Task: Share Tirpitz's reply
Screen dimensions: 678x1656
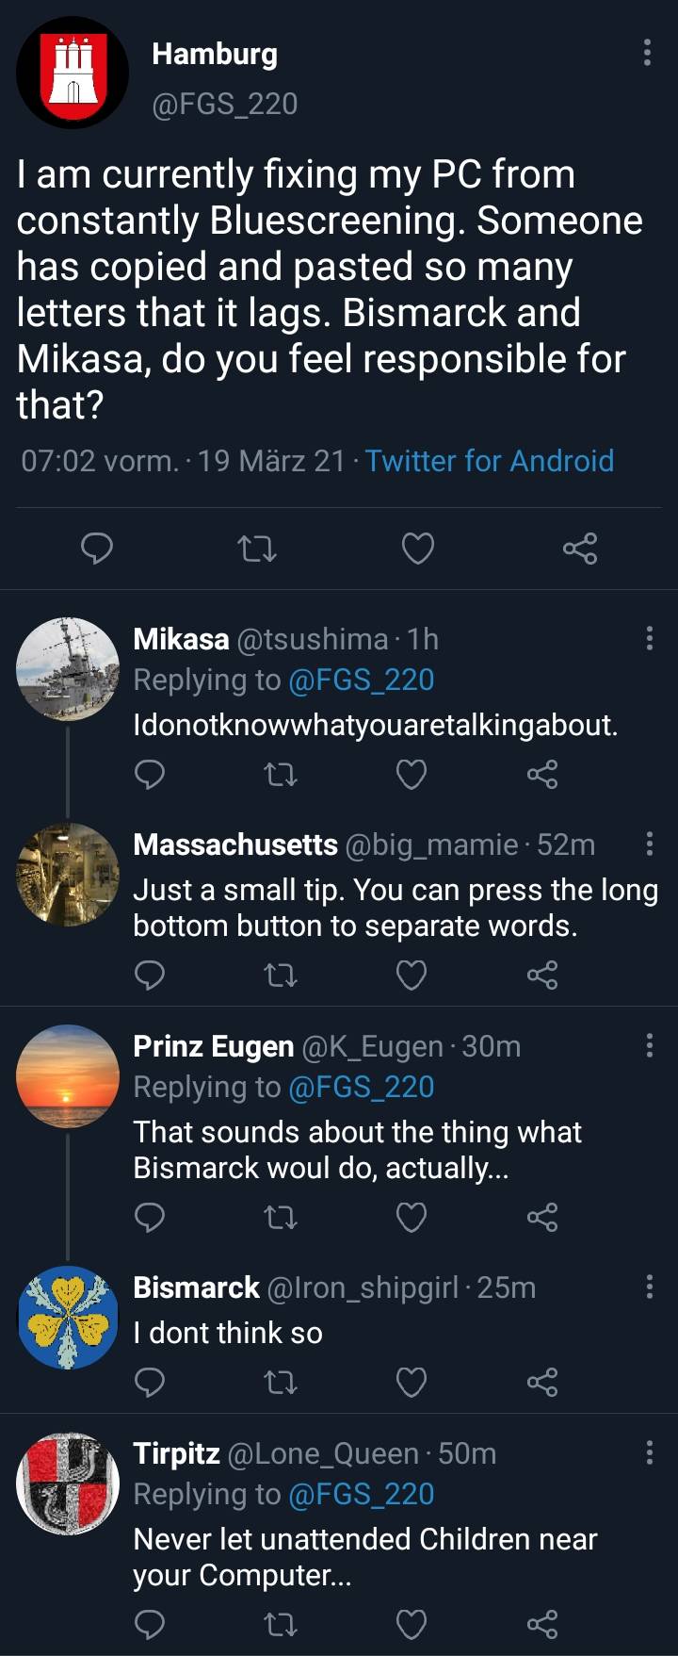Action: tap(542, 1624)
